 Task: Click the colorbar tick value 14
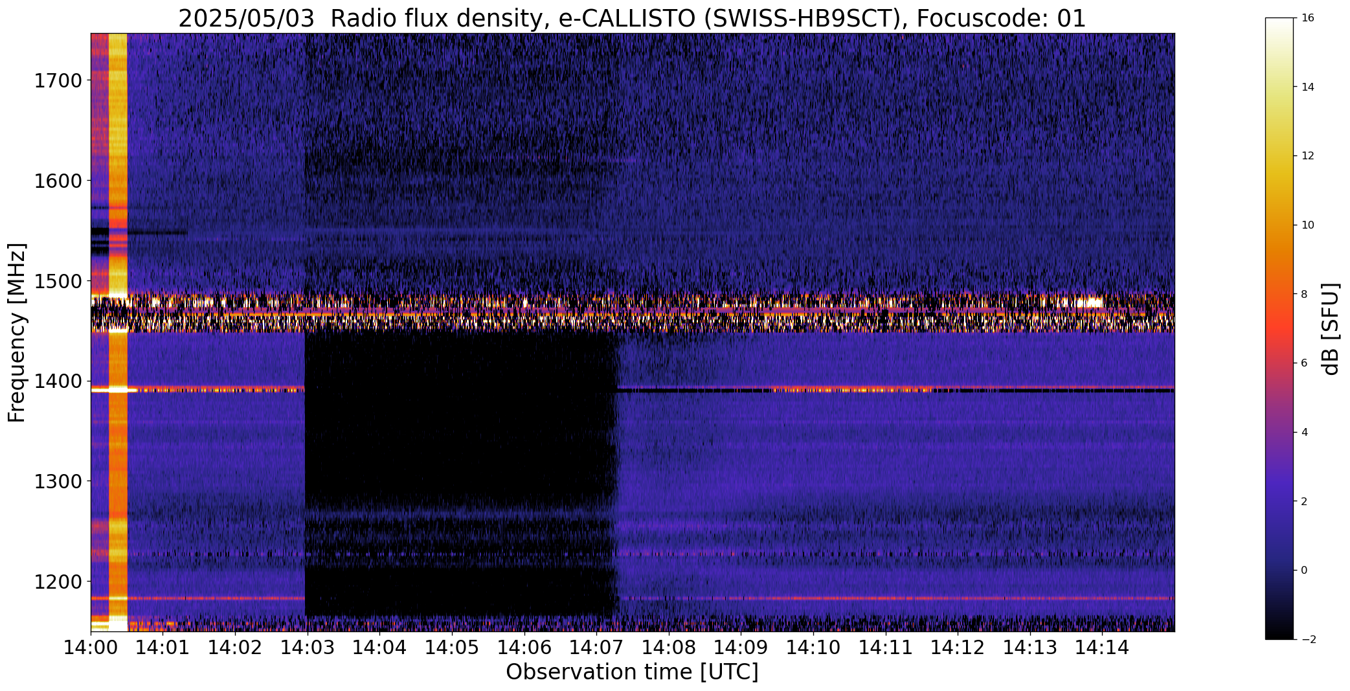point(1307,87)
